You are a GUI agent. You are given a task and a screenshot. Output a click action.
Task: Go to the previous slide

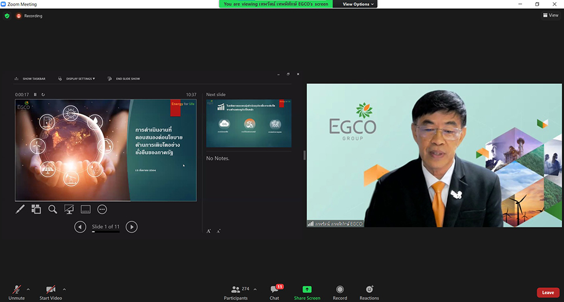pos(80,227)
